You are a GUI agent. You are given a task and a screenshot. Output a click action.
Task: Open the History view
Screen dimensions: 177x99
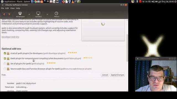pyautogui.click(x=56, y=15)
